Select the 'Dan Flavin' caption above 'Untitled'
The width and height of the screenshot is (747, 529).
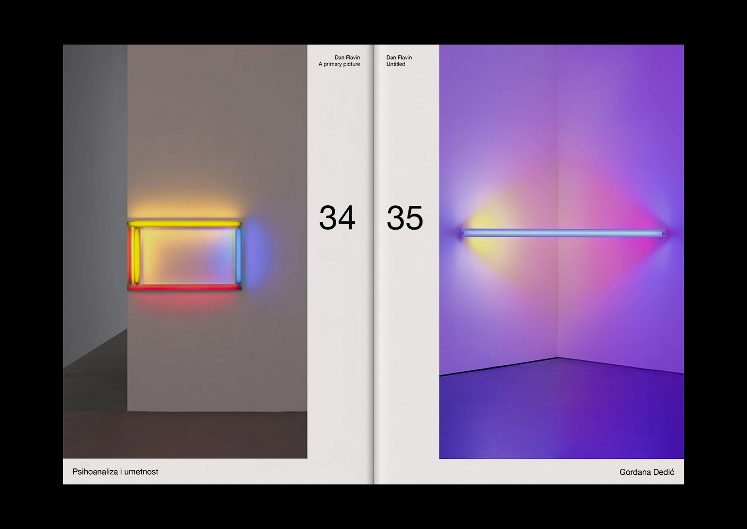point(399,58)
